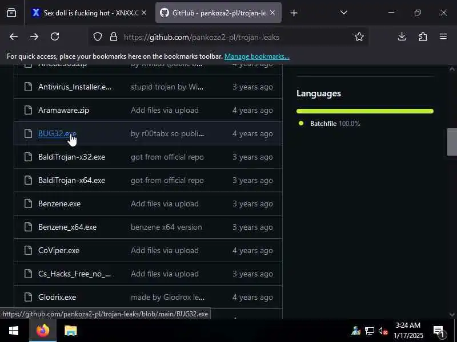Click the page vertical scrollbar thumb
This screenshot has height=342, width=457.
(x=452, y=142)
